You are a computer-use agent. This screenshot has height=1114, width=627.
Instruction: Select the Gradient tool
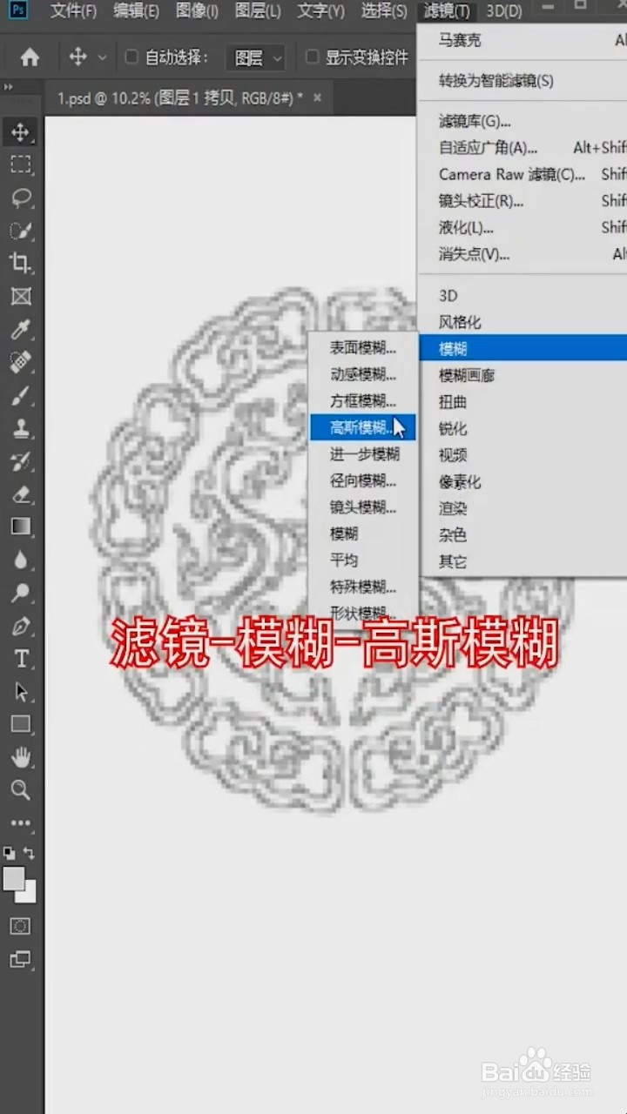pyautogui.click(x=20, y=527)
